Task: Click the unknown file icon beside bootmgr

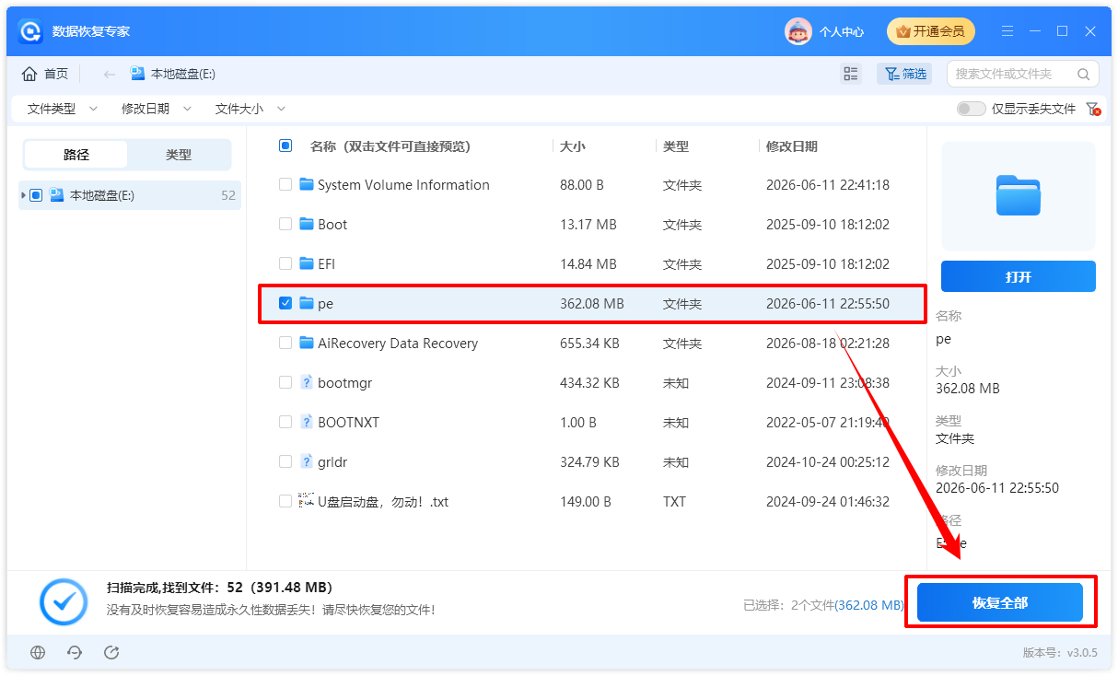Action: click(307, 382)
